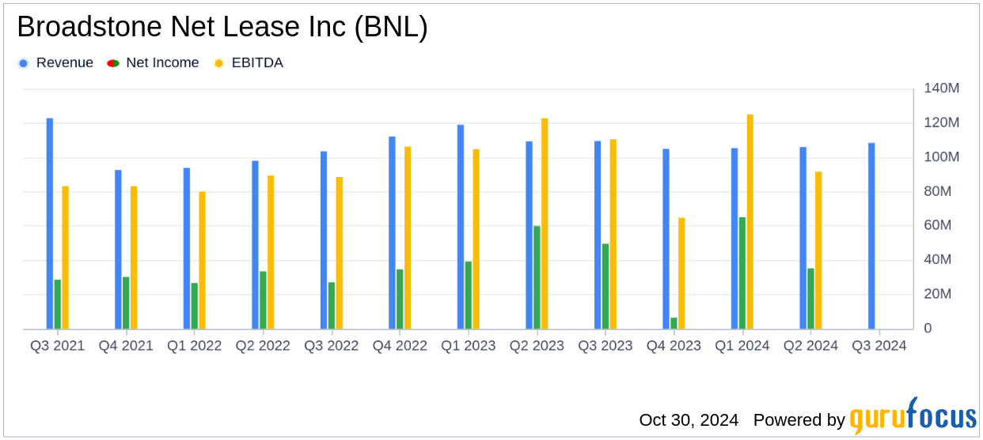This screenshot has height=440, width=983.
Task: Click the 40M y-axis value
Action: tap(938, 260)
